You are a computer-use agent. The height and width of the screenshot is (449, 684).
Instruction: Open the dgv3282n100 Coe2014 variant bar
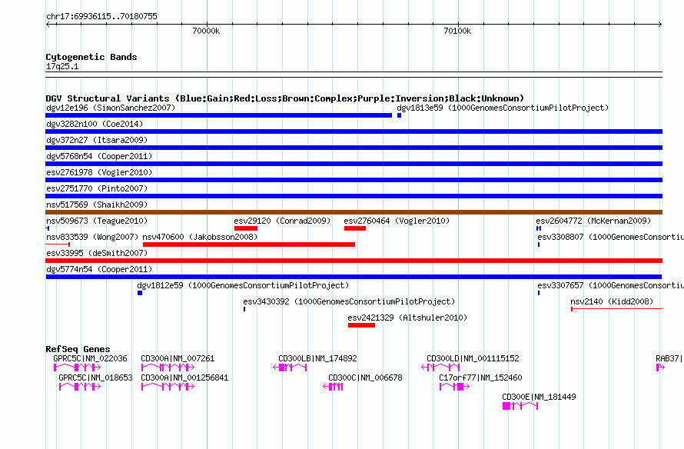click(354, 131)
